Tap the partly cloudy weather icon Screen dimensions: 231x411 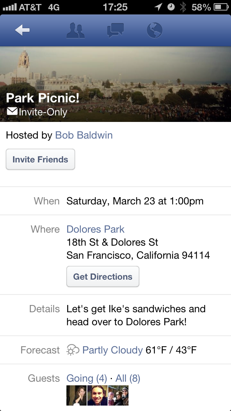(x=73, y=350)
